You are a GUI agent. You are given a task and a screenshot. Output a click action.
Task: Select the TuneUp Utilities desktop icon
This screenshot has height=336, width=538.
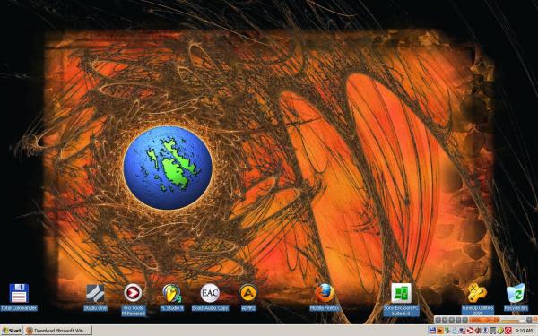click(478, 299)
